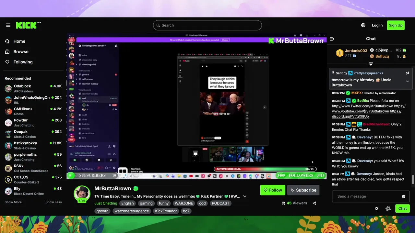Viewport: 415px width, 233px height.
Task: Open the Twitter MrButtaBrown link in chat
Action: click(362, 106)
